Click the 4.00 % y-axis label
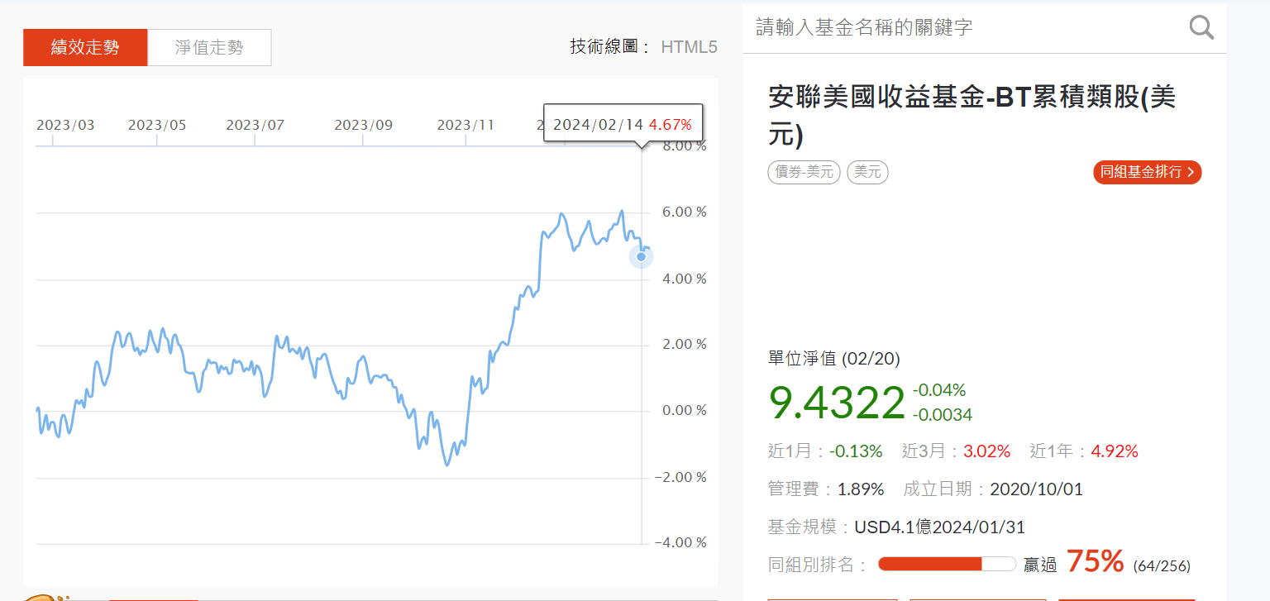 [x=685, y=279]
